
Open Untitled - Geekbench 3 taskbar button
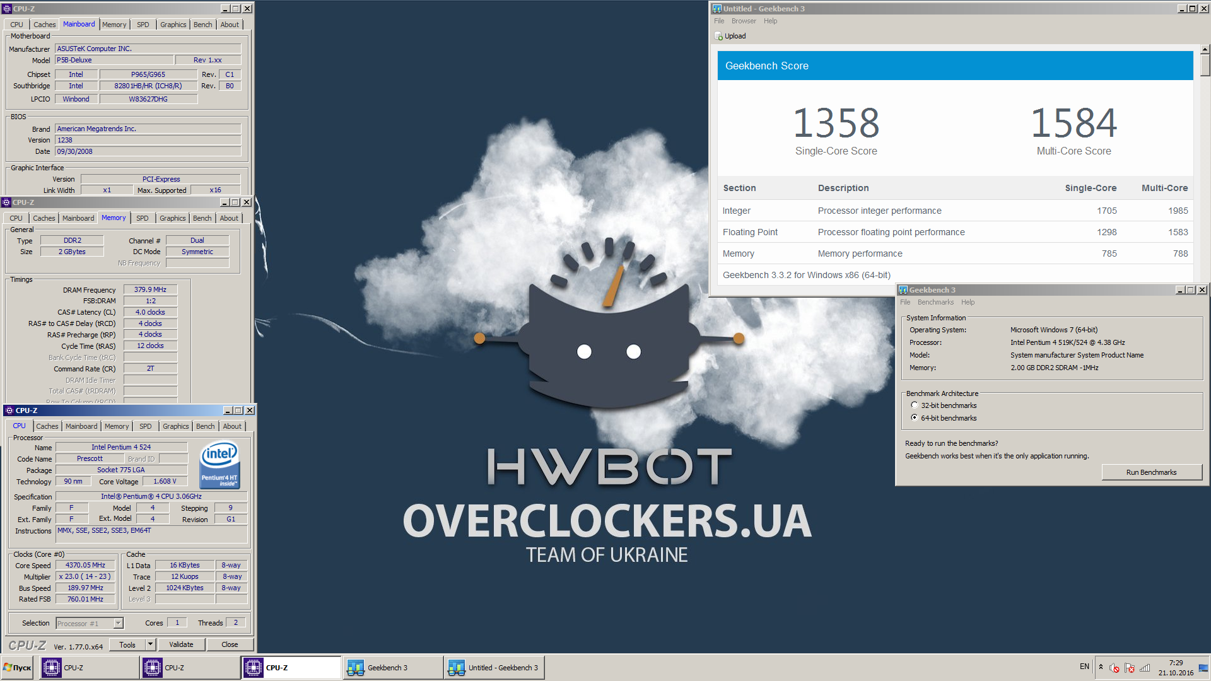point(494,668)
